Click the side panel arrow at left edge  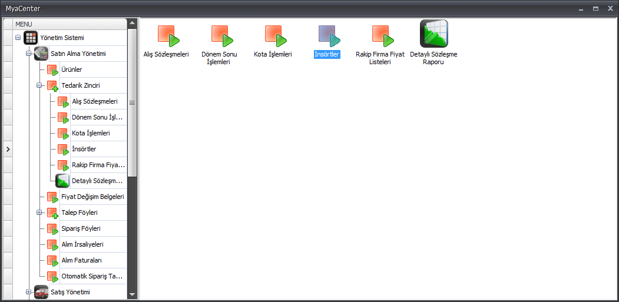pyautogui.click(x=8, y=149)
